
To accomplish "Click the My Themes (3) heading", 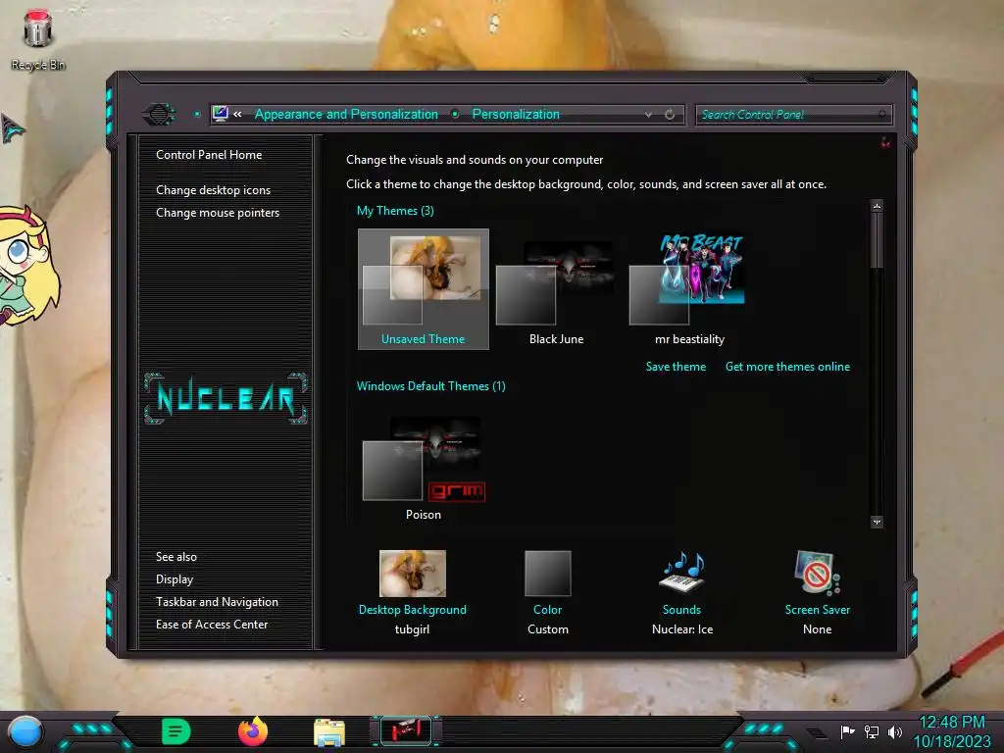I will pyautogui.click(x=395, y=211).
